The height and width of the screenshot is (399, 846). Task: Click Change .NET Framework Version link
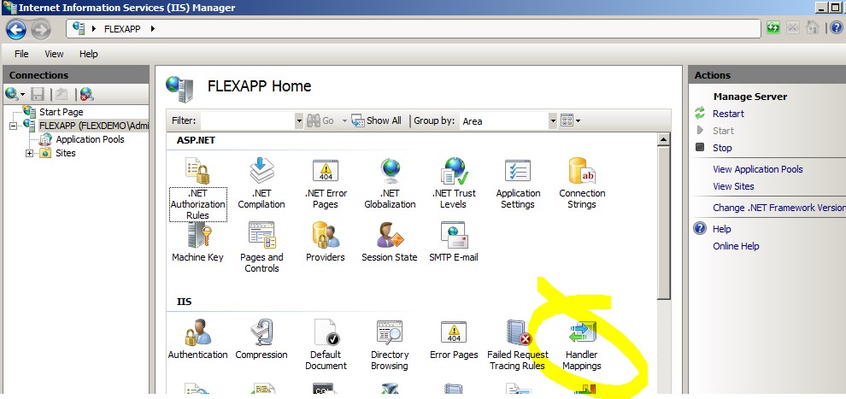(x=779, y=208)
